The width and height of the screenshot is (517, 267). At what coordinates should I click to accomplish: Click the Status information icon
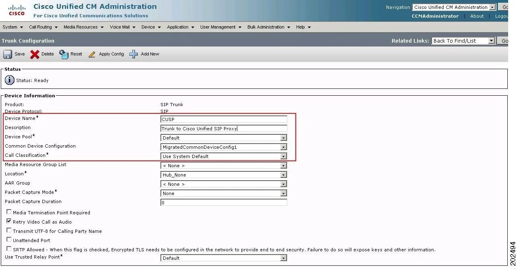pos(10,80)
